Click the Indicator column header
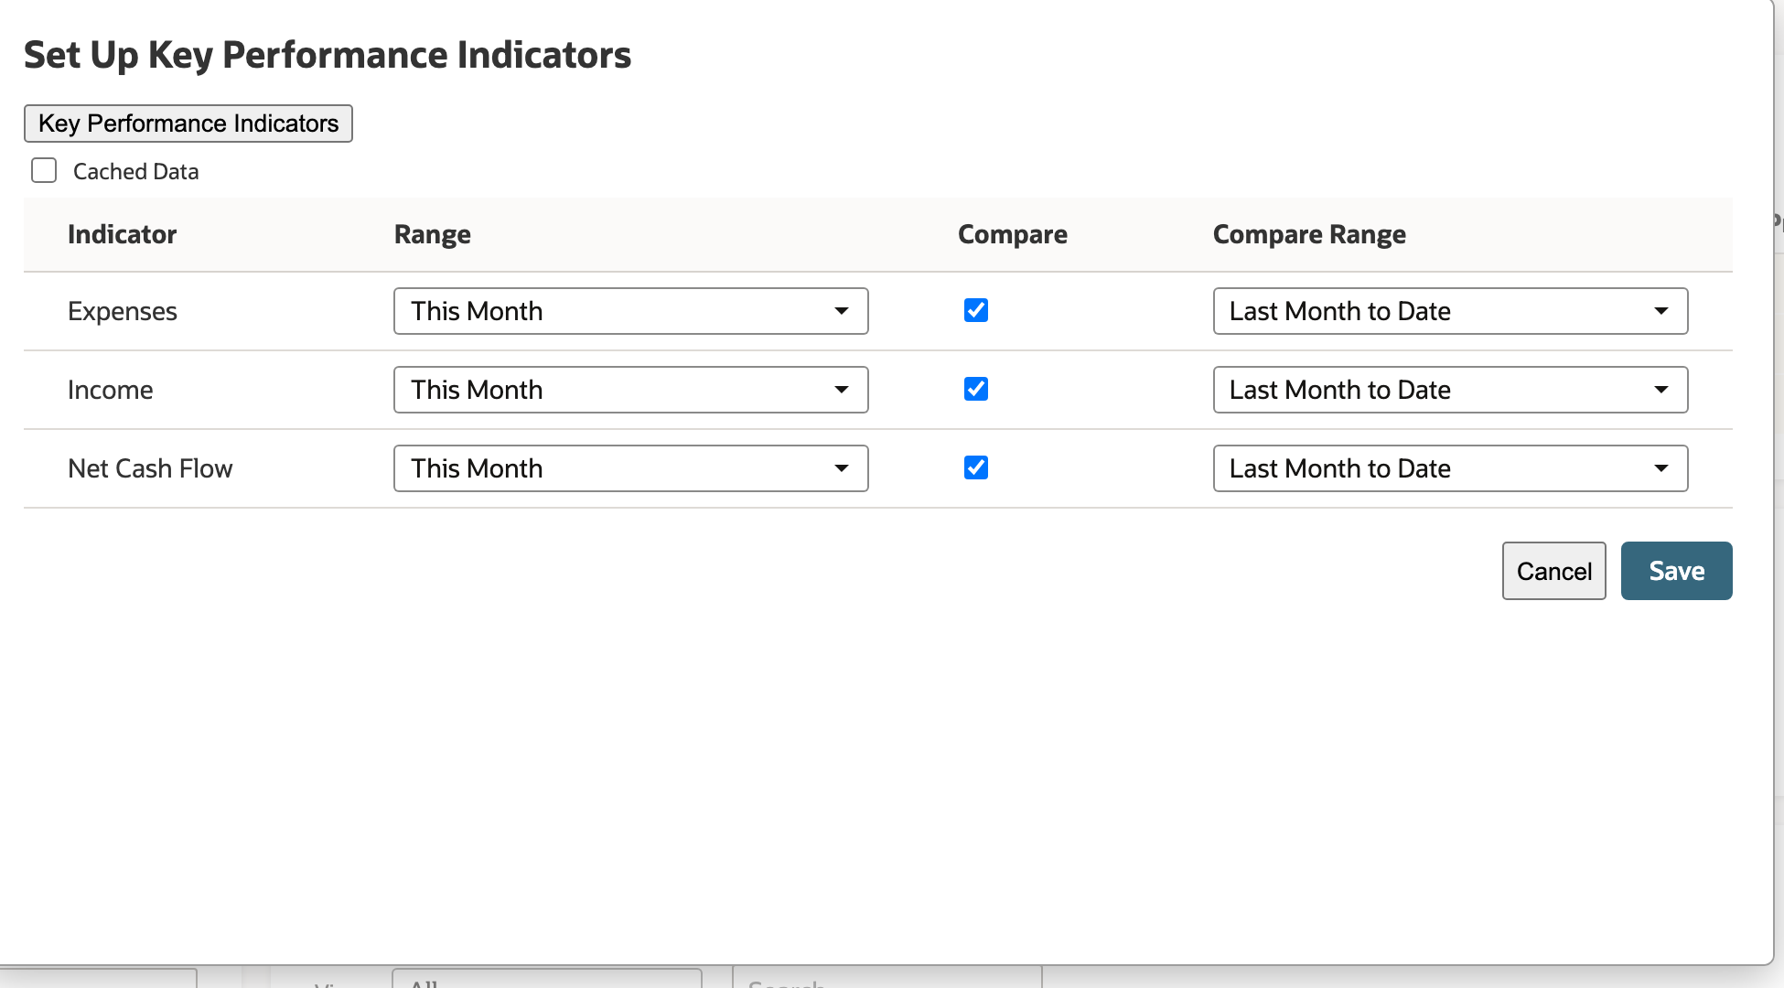This screenshot has width=1784, height=988. 122,234
